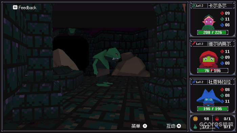This screenshot has width=237, height=133.
Task: Select the red hooded character portrait
Action: (209, 59)
